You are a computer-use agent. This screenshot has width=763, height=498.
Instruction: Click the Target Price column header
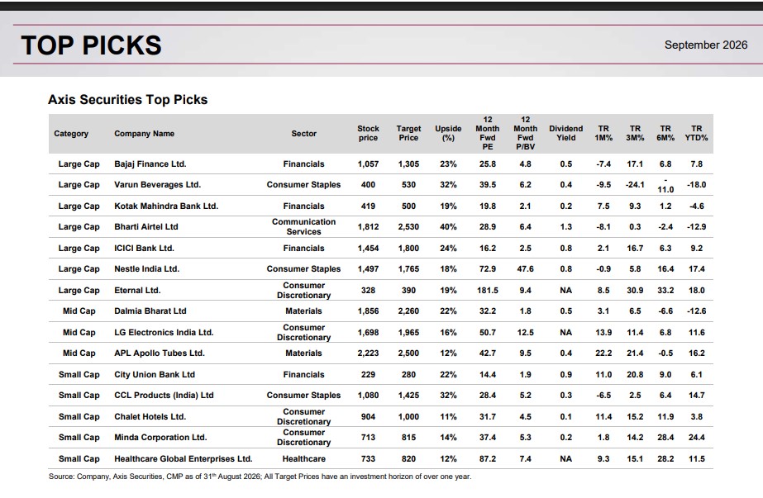(x=408, y=133)
